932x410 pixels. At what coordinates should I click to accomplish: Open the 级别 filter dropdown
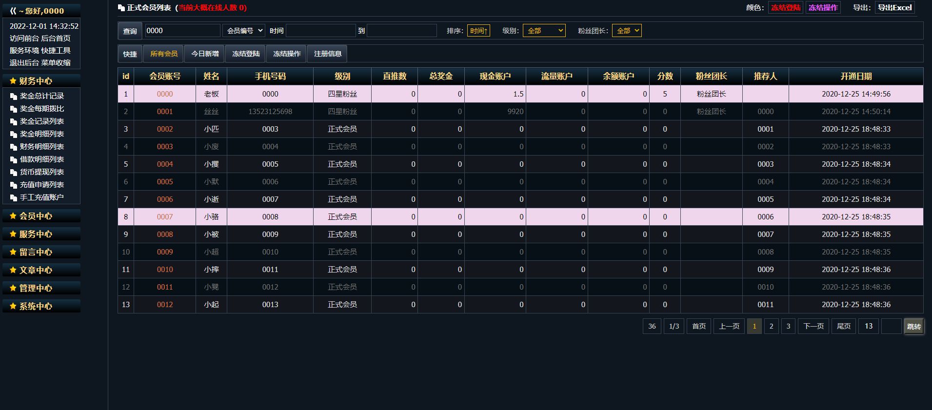pos(544,31)
